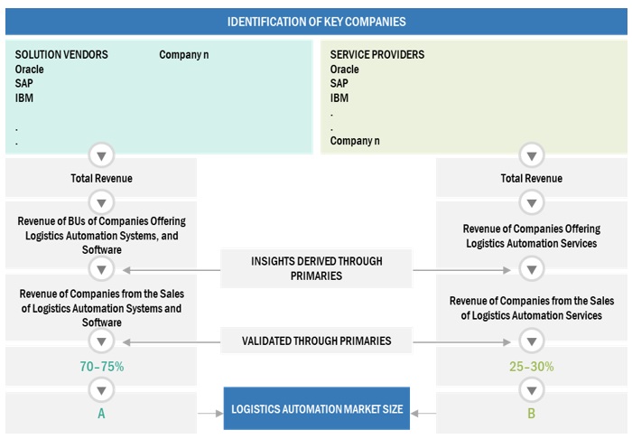Select the Validated Through Primaries label
The image size is (632, 439).
[x=316, y=341]
